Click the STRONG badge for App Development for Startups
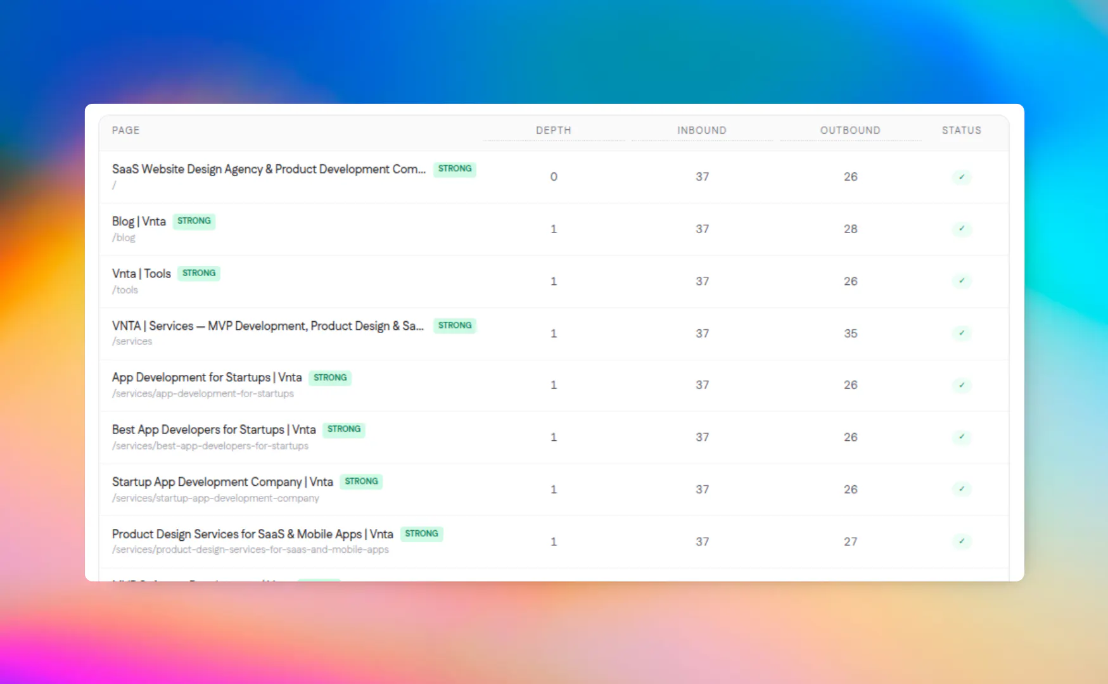 pos(330,377)
